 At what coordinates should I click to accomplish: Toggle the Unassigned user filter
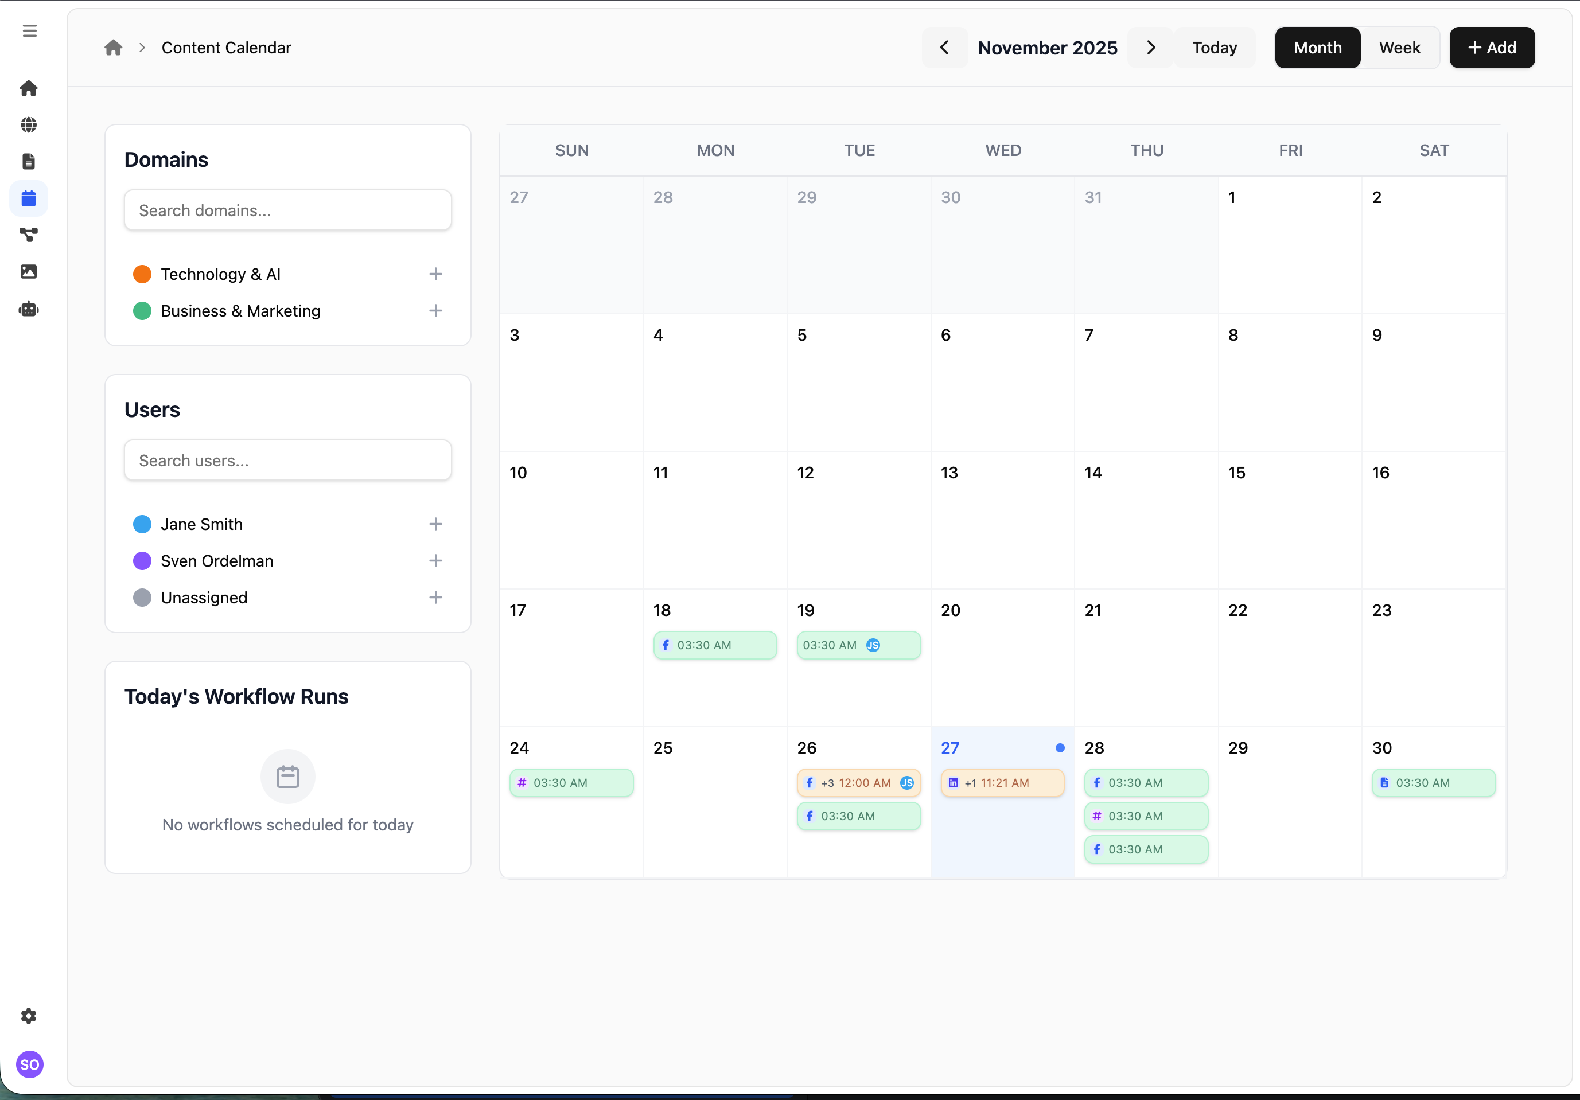pyautogui.click(x=204, y=597)
